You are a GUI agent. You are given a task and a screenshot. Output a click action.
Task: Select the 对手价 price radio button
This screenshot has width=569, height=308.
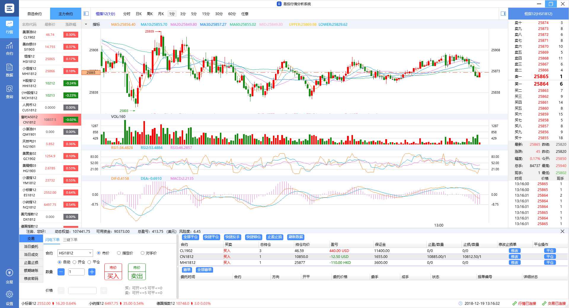[143, 253]
